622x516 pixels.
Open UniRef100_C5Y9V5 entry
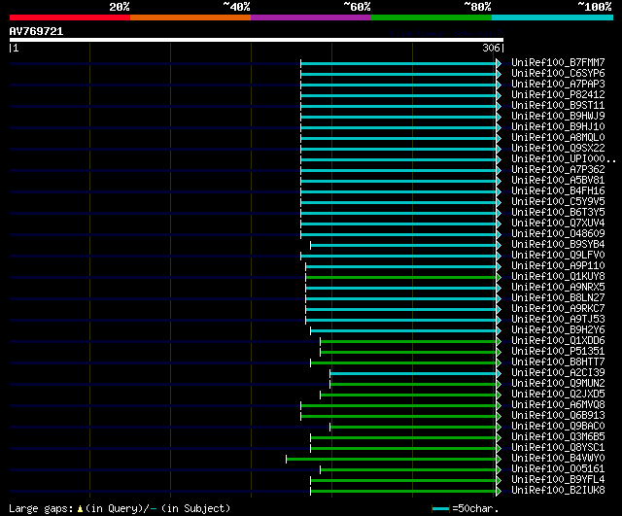(x=558, y=202)
